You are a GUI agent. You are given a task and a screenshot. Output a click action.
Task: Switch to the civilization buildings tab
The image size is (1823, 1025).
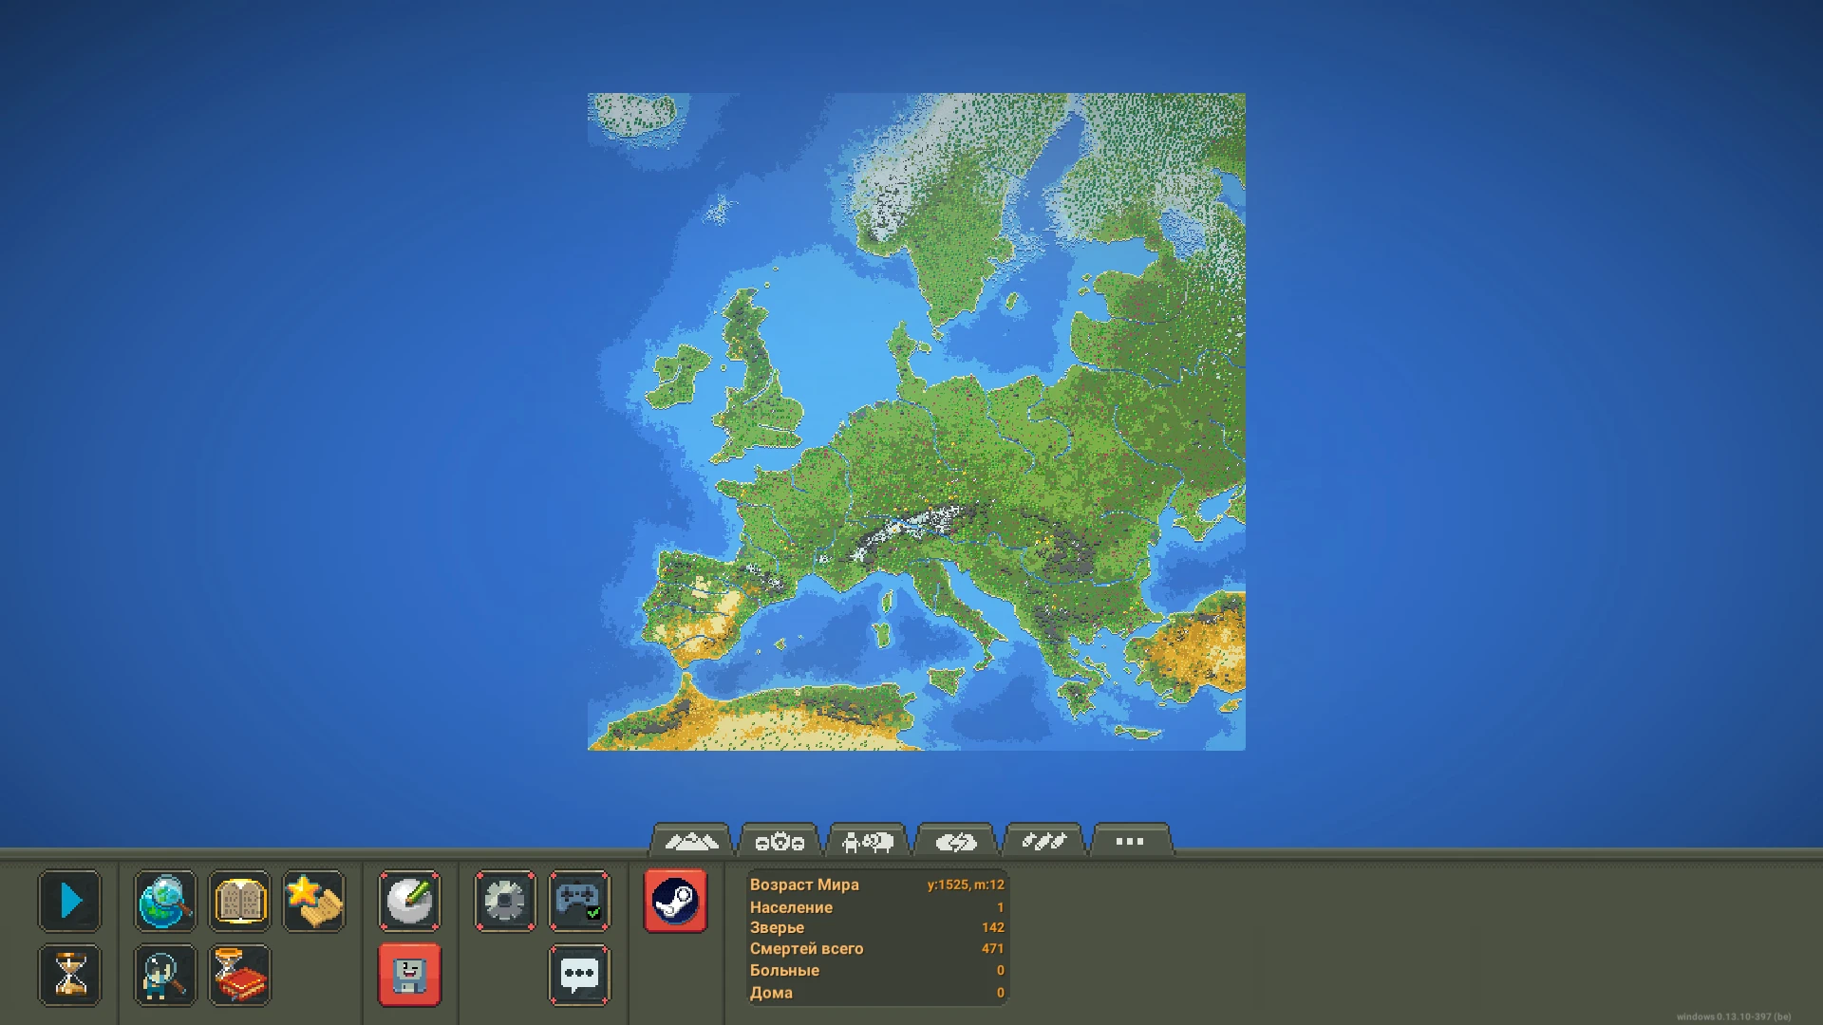779,839
